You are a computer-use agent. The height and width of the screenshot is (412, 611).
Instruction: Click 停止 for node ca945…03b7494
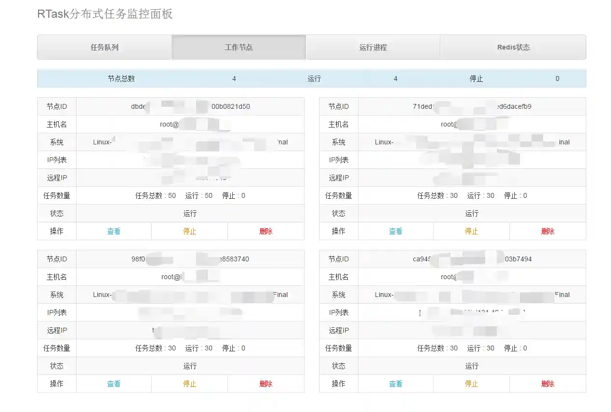[x=471, y=384]
